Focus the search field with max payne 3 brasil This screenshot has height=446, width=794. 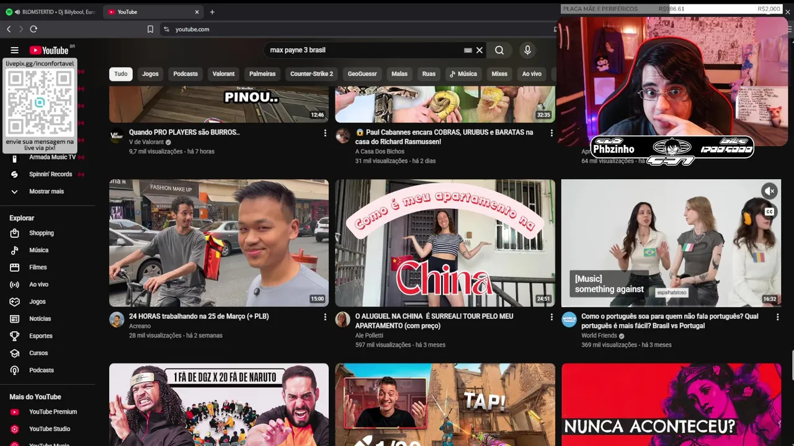(x=366, y=50)
